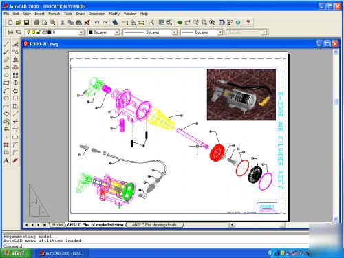
Task: Select the Rotate modify tool
Action: coord(15,91)
